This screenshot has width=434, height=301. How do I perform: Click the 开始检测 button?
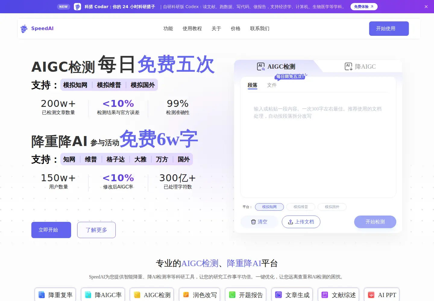[x=375, y=222]
